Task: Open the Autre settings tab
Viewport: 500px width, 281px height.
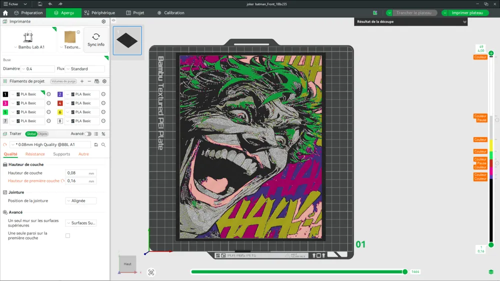Action: 83,154
